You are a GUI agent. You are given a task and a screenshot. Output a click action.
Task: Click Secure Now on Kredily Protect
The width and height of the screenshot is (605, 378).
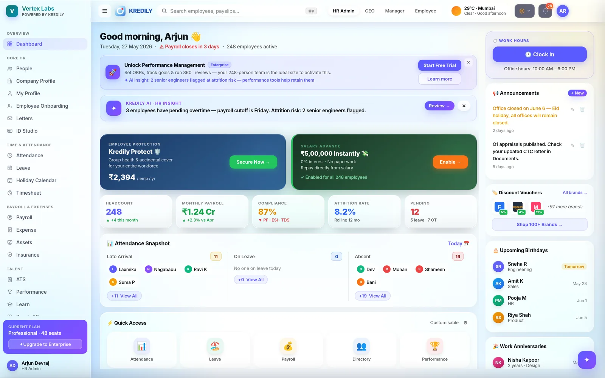click(253, 162)
